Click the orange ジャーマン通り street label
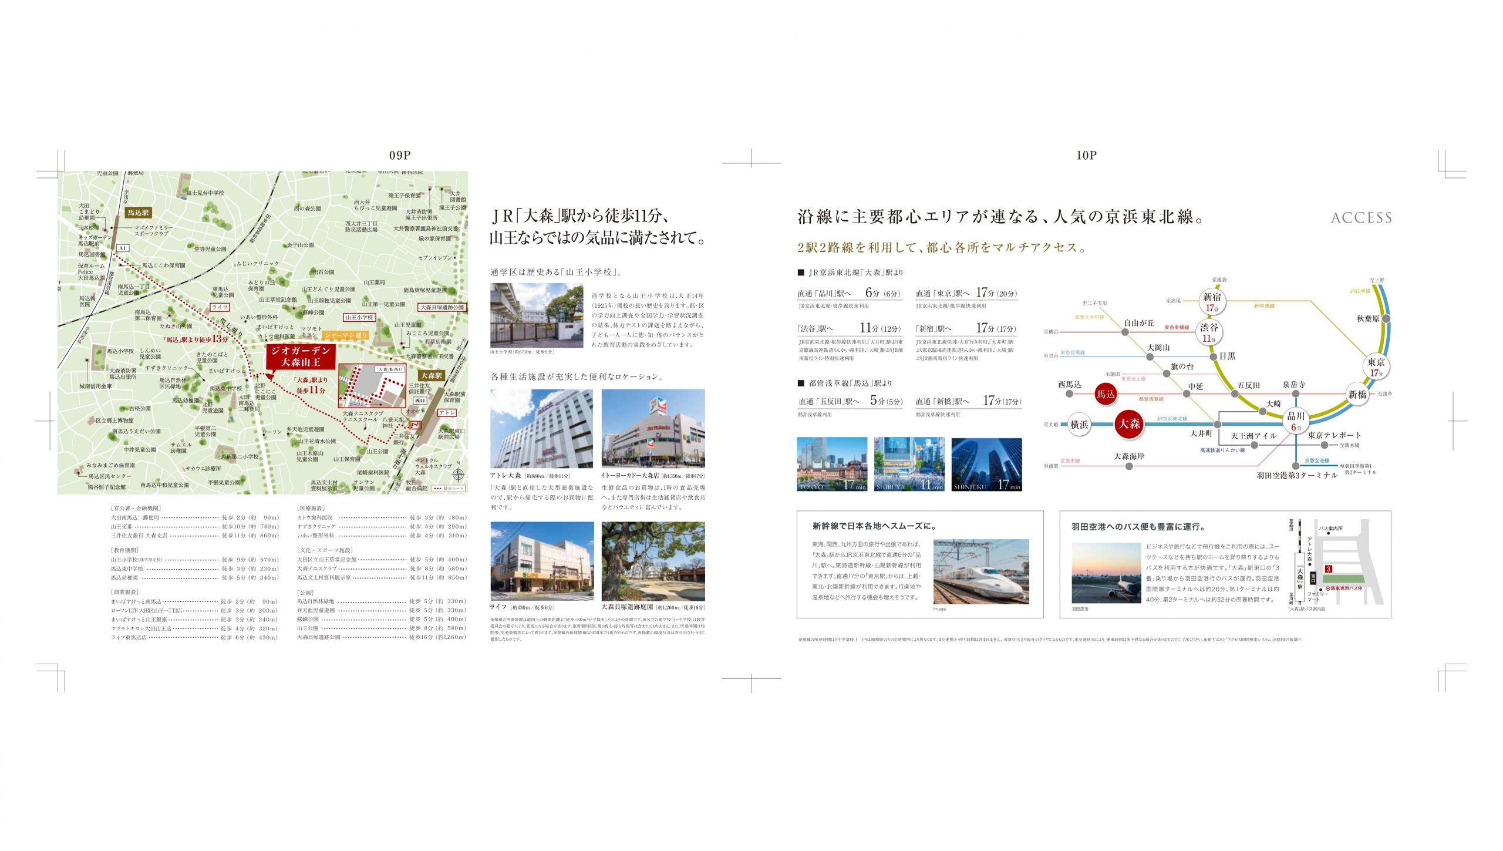 (x=346, y=335)
